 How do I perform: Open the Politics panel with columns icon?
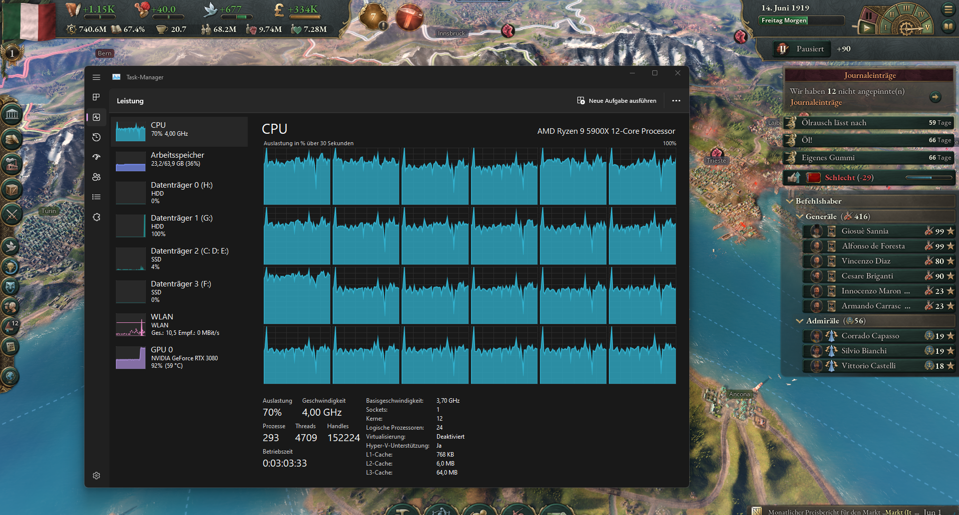[x=12, y=115]
